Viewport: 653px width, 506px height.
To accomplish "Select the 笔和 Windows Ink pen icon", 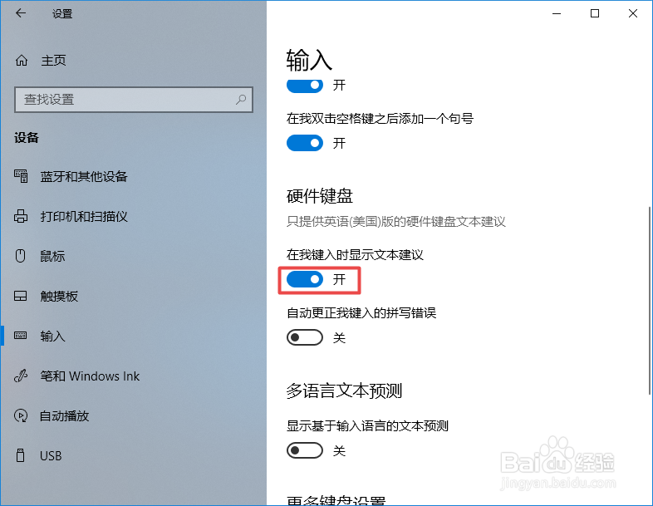I will click(x=21, y=376).
